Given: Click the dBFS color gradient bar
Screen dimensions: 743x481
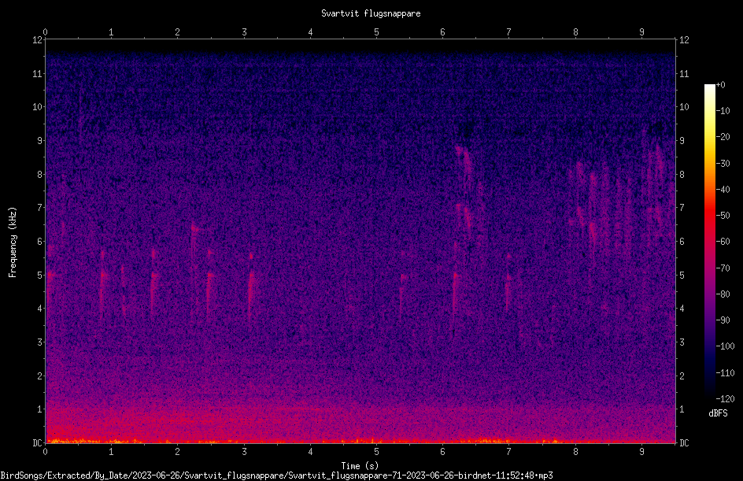Looking at the screenshot, I should click(709, 242).
